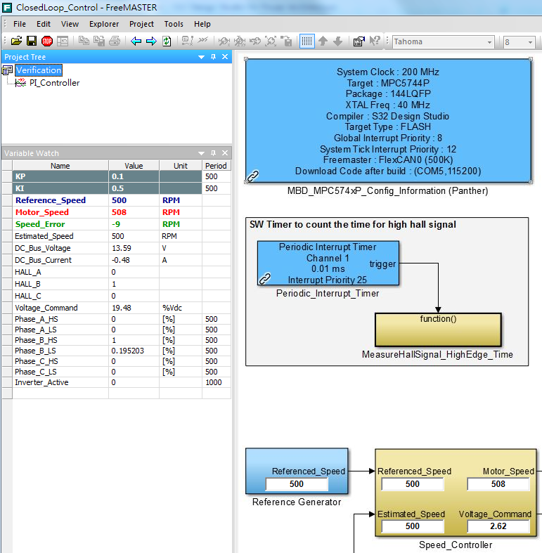Click the Verification project icon in tree

point(8,70)
